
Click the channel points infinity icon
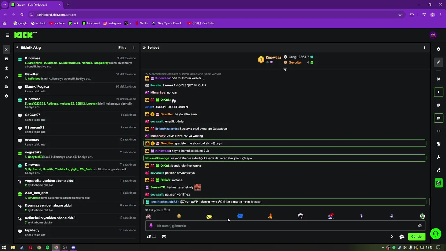pos(152,237)
